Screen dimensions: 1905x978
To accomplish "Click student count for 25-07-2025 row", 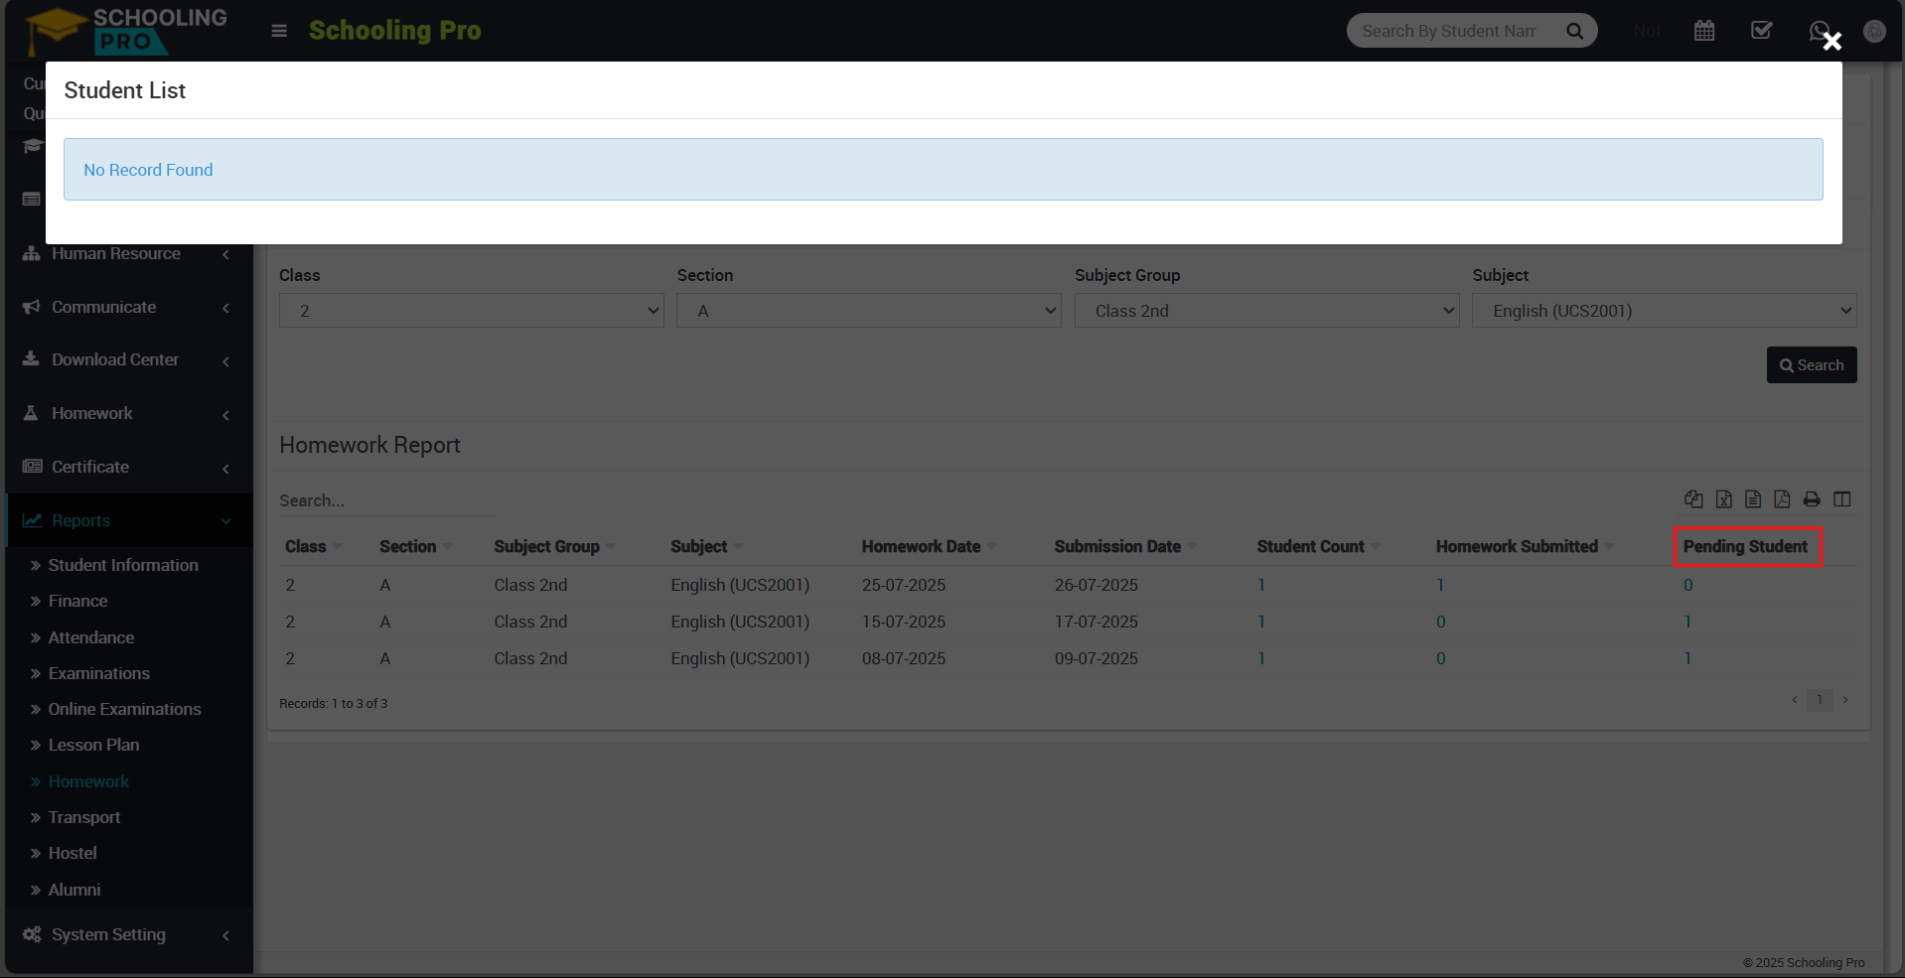I will [x=1261, y=585].
